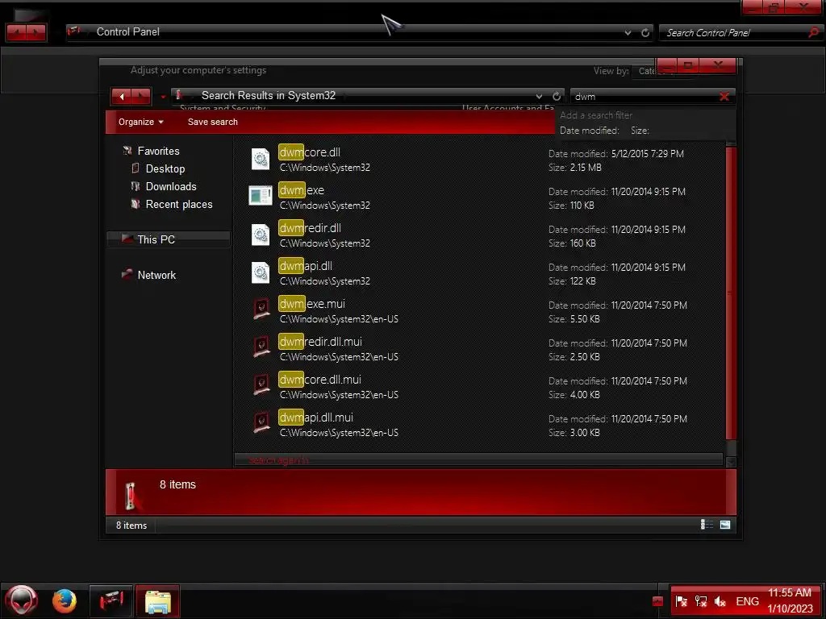
Task: Select the file name dwmapi.dll
Action: (306, 266)
